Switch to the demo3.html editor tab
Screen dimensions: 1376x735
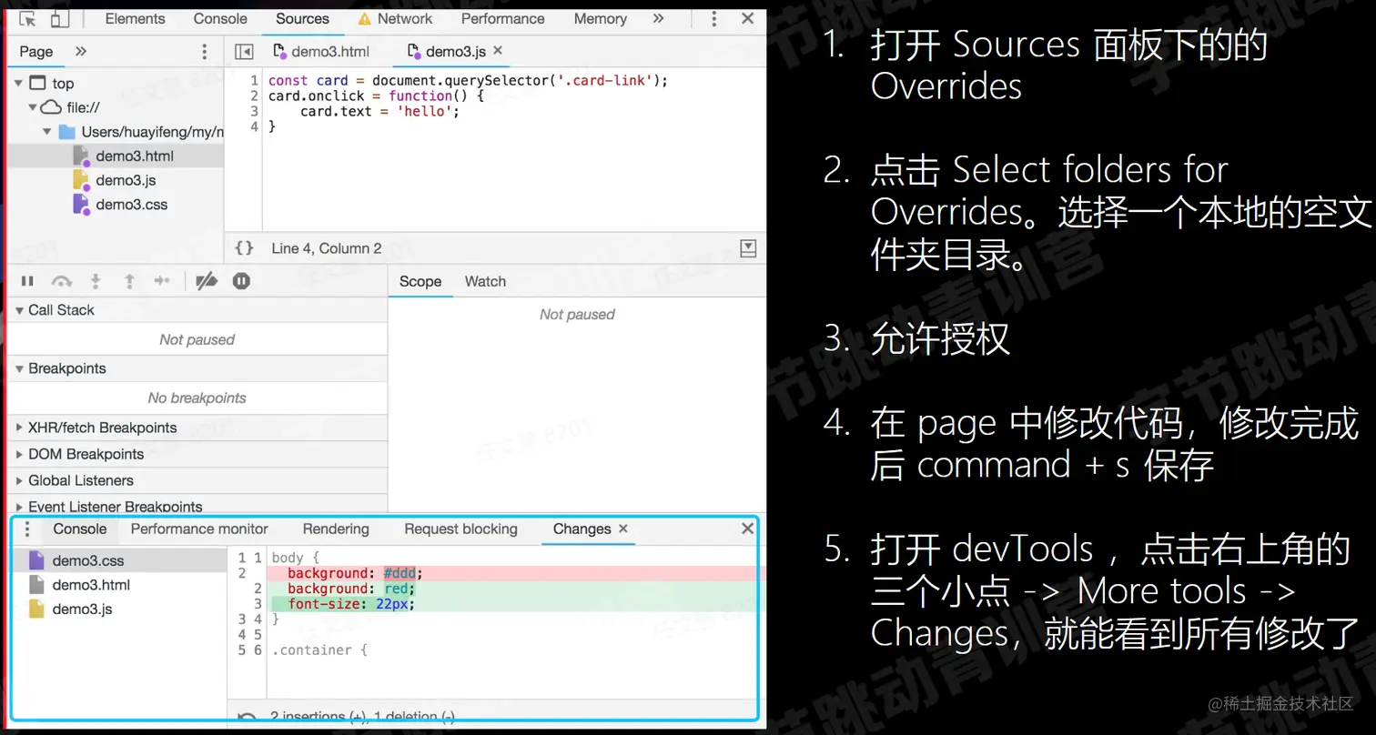pos(321,52)
